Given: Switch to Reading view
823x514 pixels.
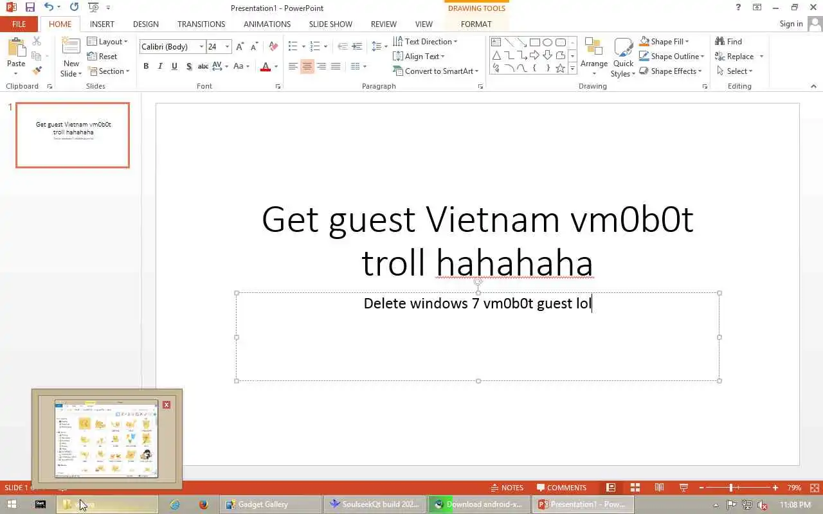Looking at the screenshot, I should (659, 488).
